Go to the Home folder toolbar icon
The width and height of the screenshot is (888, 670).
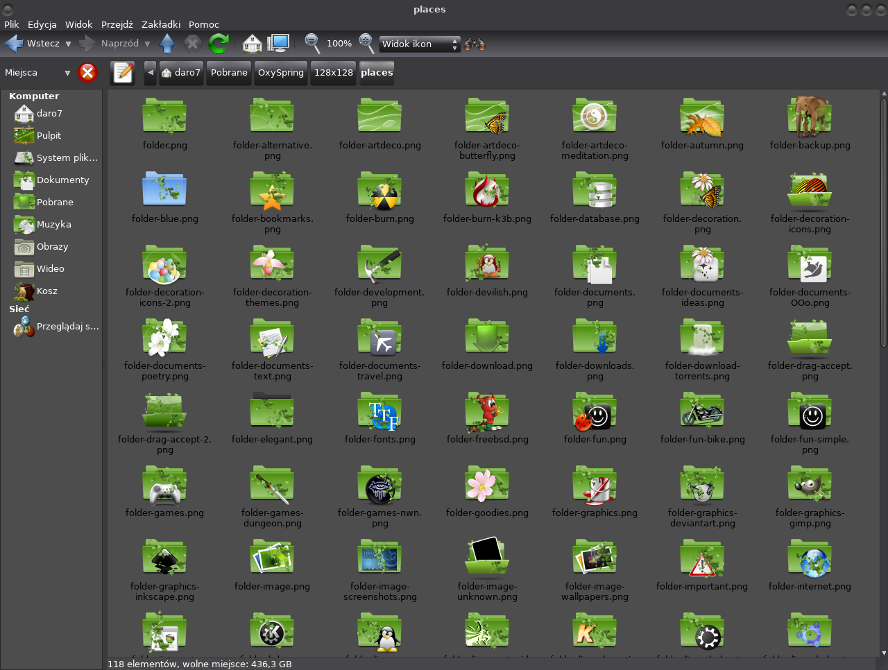click(253, 44)
